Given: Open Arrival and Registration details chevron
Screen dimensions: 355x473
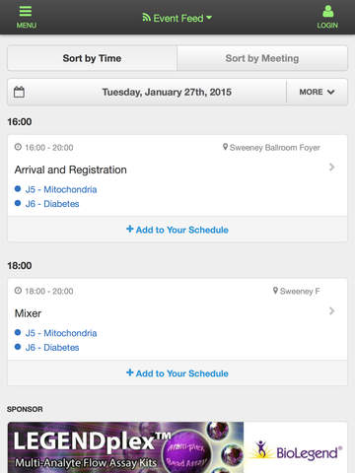Looking at the screenshot, I should pos(332,168).
